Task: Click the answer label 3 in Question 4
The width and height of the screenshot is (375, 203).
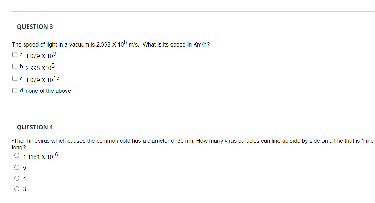Action: tap(25, 189)
